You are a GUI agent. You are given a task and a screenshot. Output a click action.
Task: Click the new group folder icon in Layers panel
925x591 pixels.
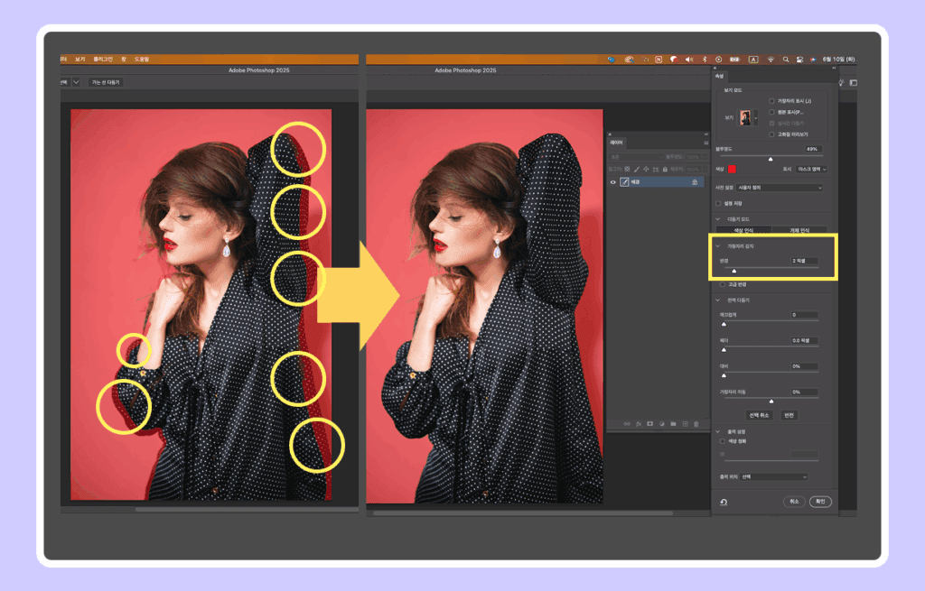click(673, 424)
